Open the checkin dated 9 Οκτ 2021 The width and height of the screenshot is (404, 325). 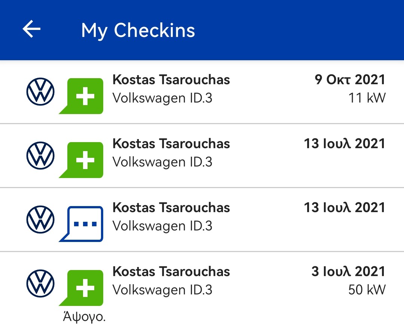click(202, 92)
